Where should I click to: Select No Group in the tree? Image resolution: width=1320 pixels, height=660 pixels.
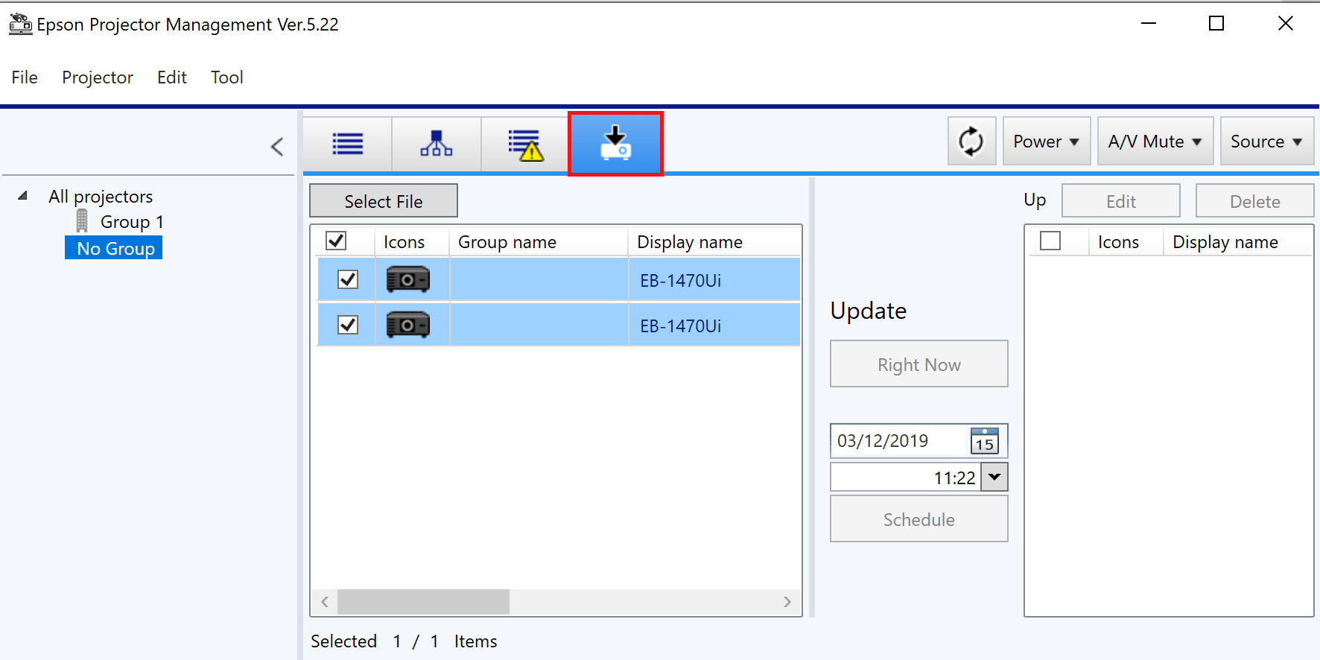point(114,248)
